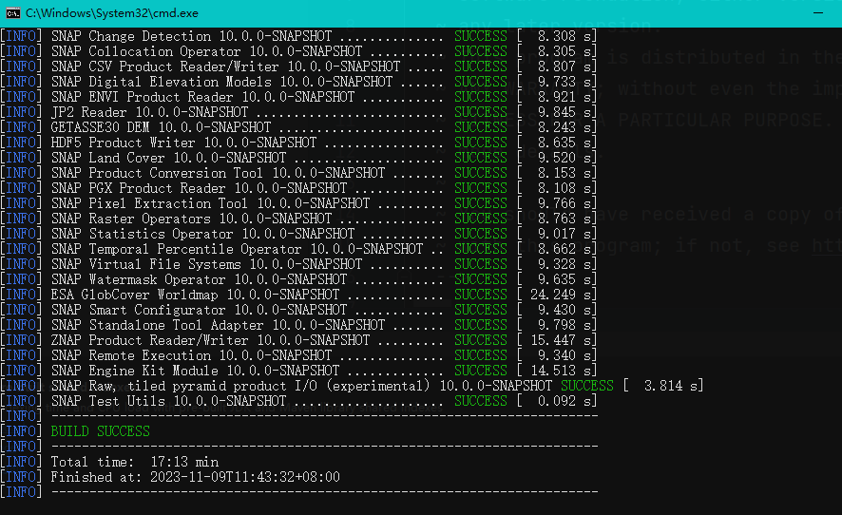Click the JP2 Reader 10.0.0-SNAPSHOT line
Screen dimensions: 842x515
tap(298, 112)
